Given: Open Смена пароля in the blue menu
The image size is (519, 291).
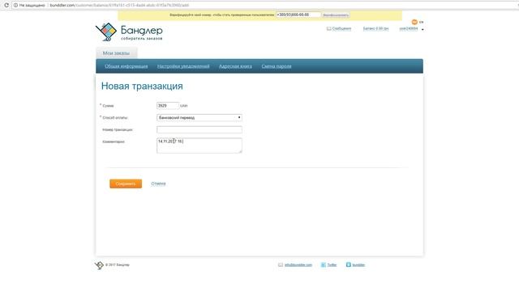Looking at the screenshot, I should pyautogui.click(x=277, y=66).
